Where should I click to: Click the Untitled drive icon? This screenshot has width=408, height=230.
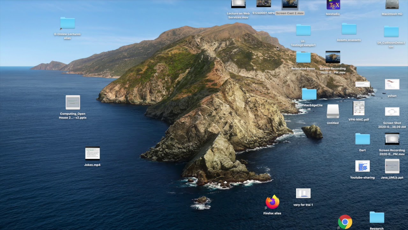[x=333, y=111]
